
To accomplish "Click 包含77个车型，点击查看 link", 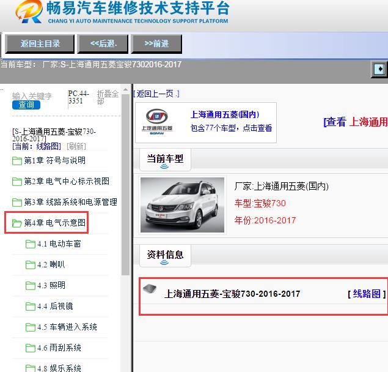I will point(231,128).
